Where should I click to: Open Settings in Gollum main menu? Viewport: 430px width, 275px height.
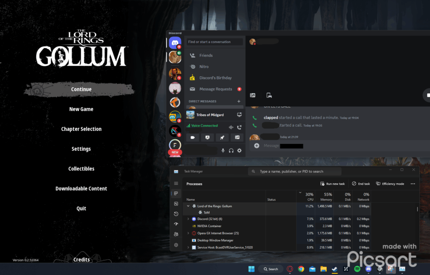click(81, 149)
